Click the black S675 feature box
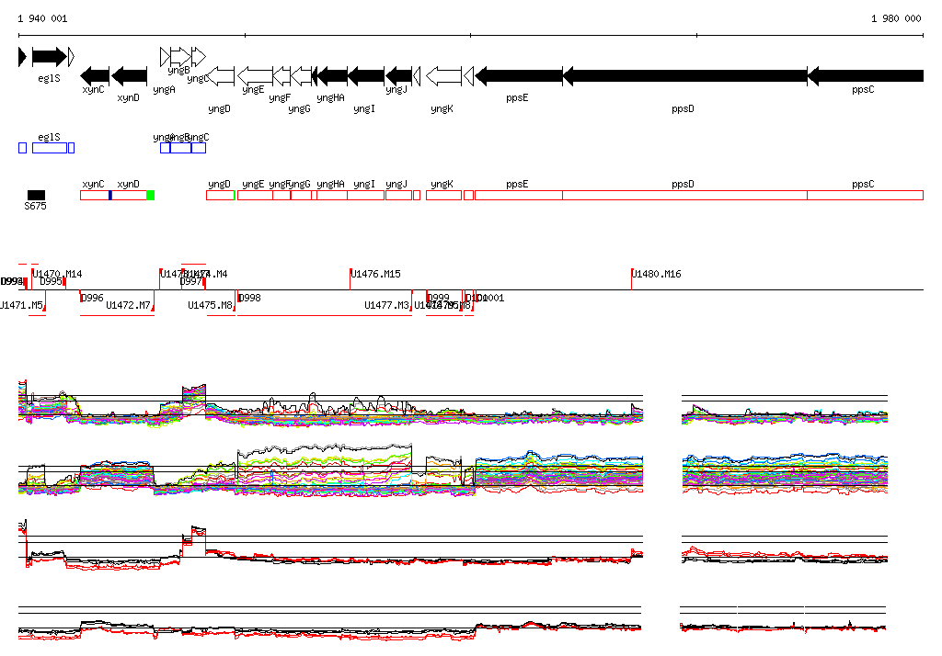The height and width of the screenshot is (656, 942). [x=36, y=195]
